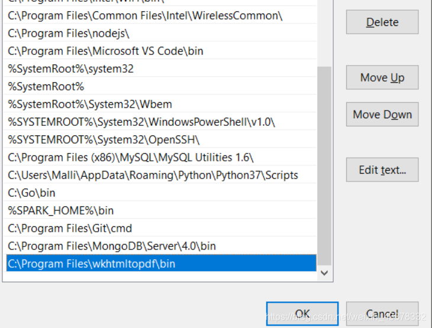Select MongoDB\Server\4.0\bin entry
The image size is (432, 328).
(160, 246)
